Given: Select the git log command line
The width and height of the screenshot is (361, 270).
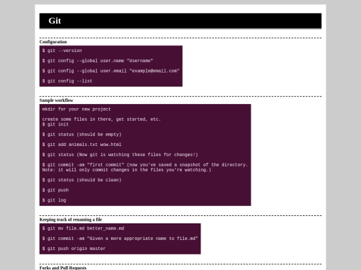Looking at the screenshot, I should point(54,200).
